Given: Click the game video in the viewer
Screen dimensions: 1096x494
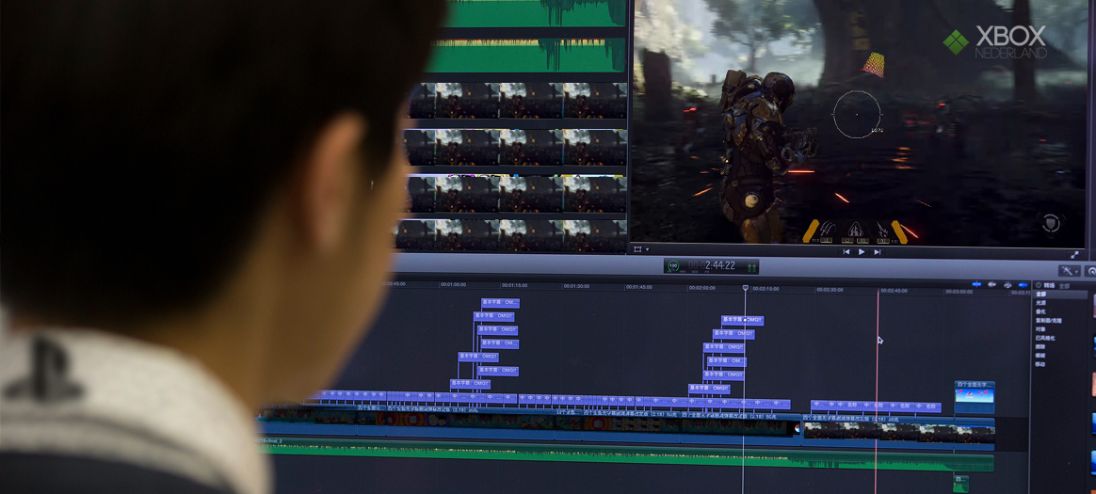Looking at the screenshot, I should pos(859,121).
